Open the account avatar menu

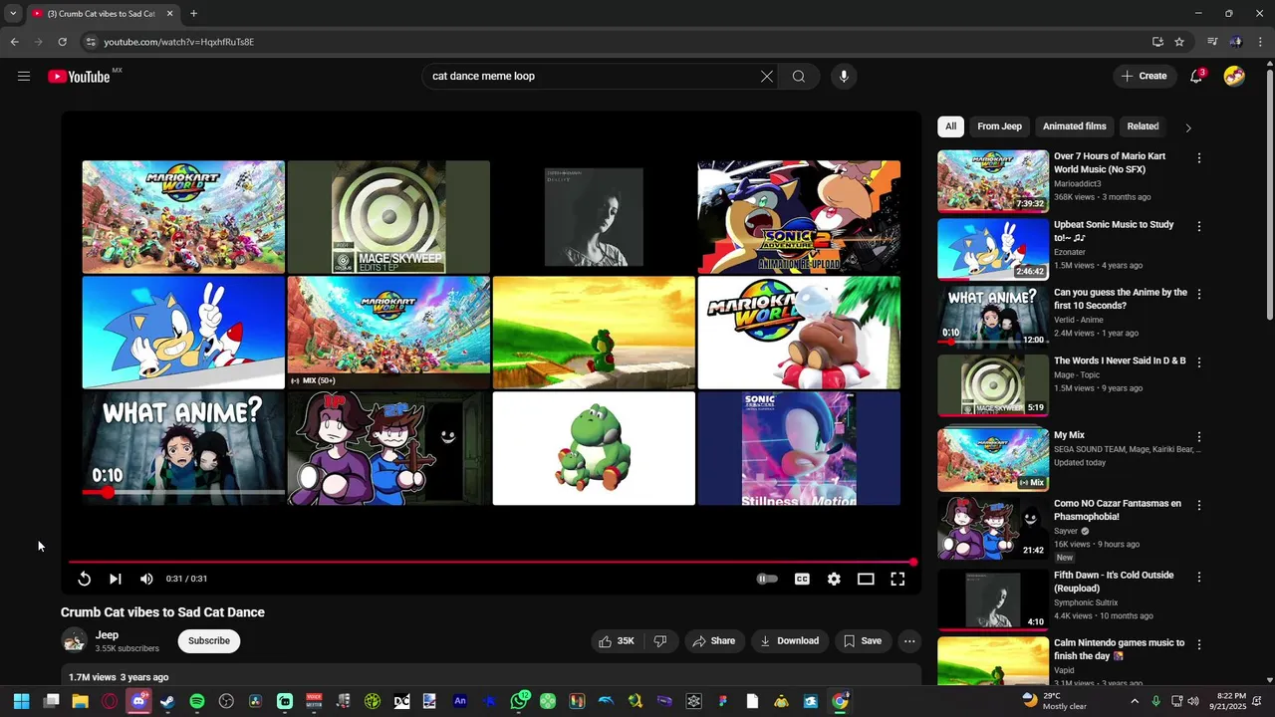point(1234,77)
